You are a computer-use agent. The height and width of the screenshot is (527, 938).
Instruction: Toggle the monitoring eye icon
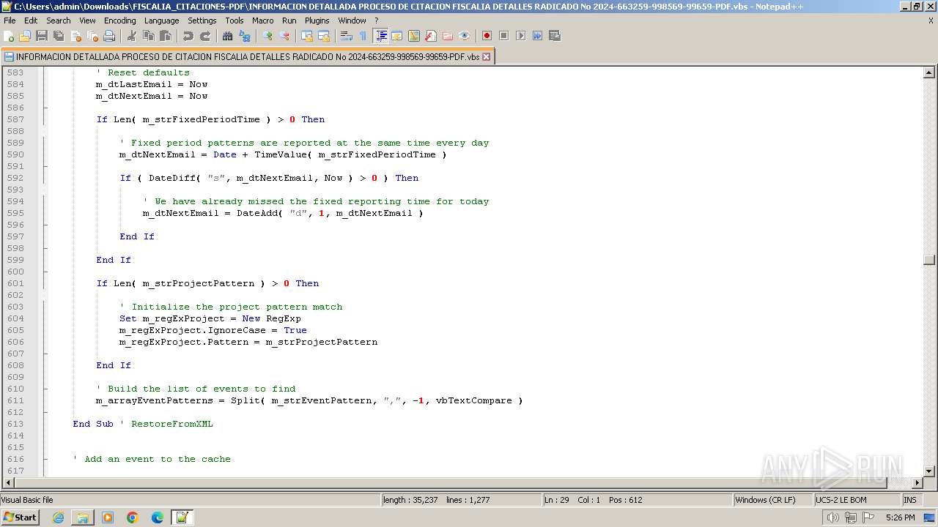[465, 36]
